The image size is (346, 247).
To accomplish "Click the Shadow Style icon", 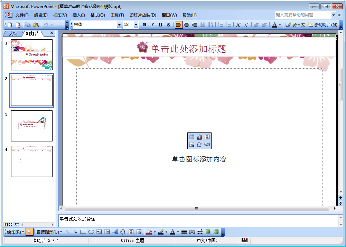I will [x=208, y=232].
